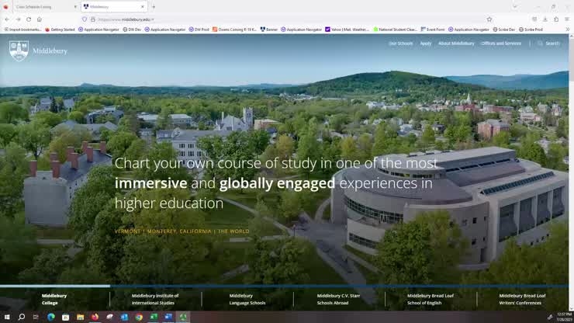Select Middlebury Institute of International Studies
The image size is (574, 323).
155,299
